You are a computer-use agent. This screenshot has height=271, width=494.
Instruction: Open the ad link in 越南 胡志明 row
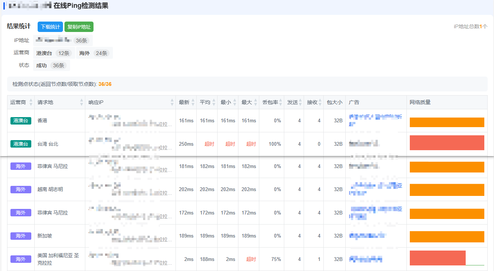tap(376, 189)
